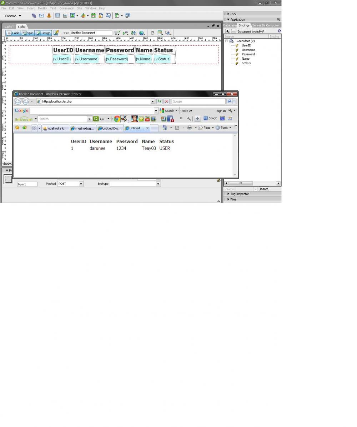Click IE Stop (red X) button

[166, 101]
